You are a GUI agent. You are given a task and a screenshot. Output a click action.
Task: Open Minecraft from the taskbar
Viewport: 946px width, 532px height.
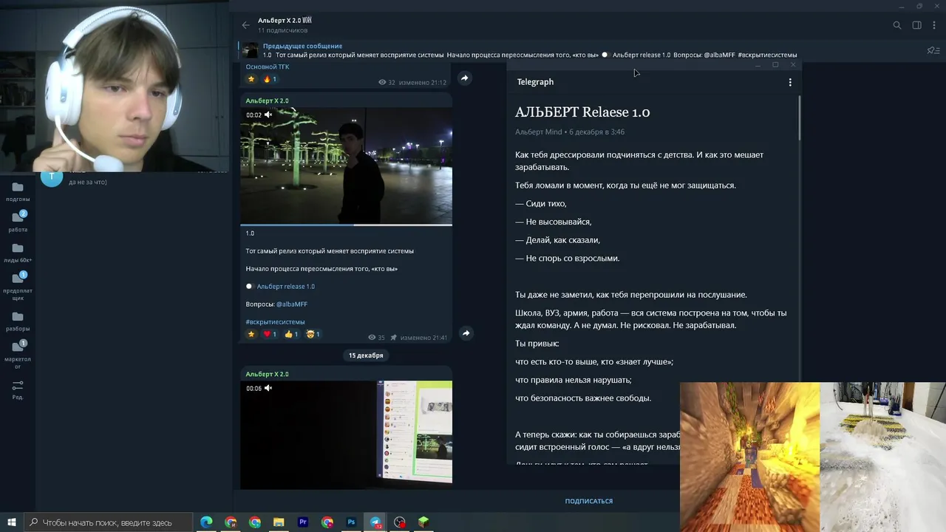pos(423,522)
